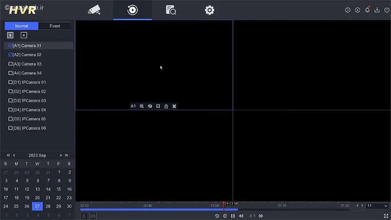Viewport: 391px width, 220px height.
Task: Check [D1] IPCamera 01 checkbox
Action: pyautogui.click(x=10, y=82)
